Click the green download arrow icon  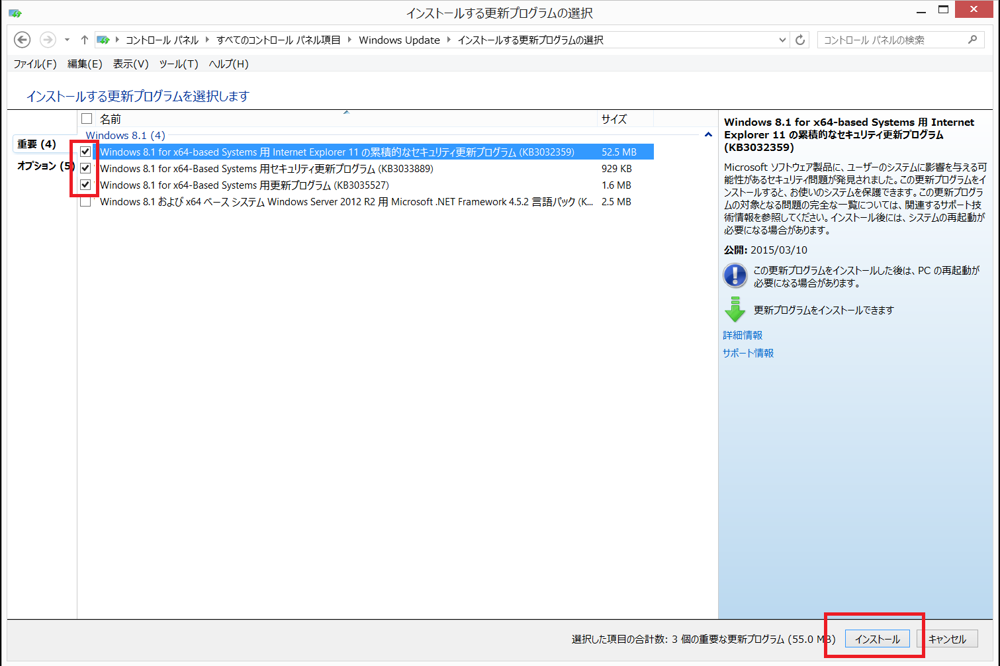pyautogui.click(x=735, y=310)
